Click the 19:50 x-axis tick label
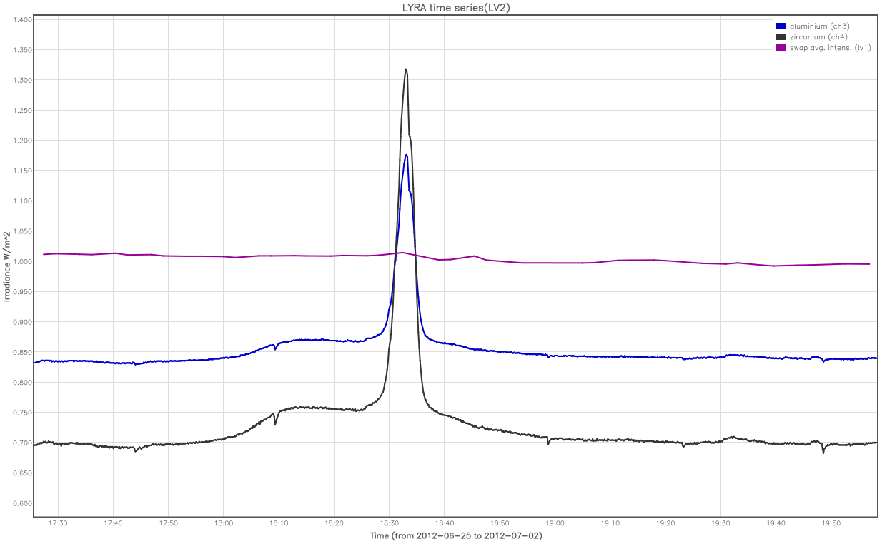 pos(831,523)
